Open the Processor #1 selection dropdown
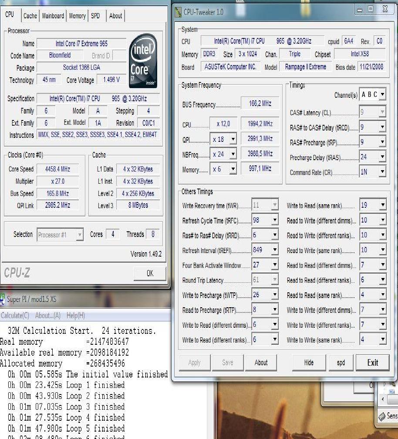Viewport: 398px width, 439px height. [x=80, y=235]
